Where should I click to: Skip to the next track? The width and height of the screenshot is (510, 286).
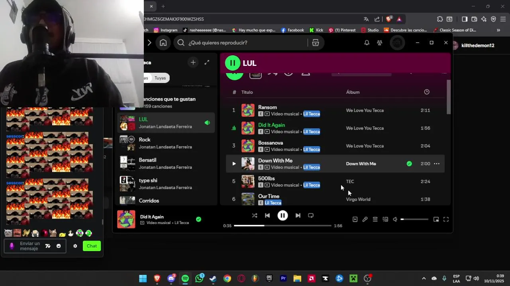(298, 215)
